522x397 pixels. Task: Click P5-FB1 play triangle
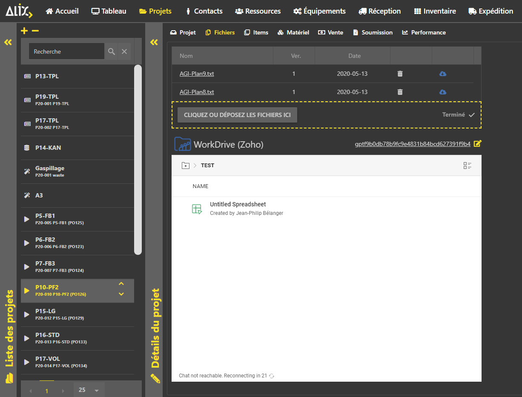[x=27, y=219]
